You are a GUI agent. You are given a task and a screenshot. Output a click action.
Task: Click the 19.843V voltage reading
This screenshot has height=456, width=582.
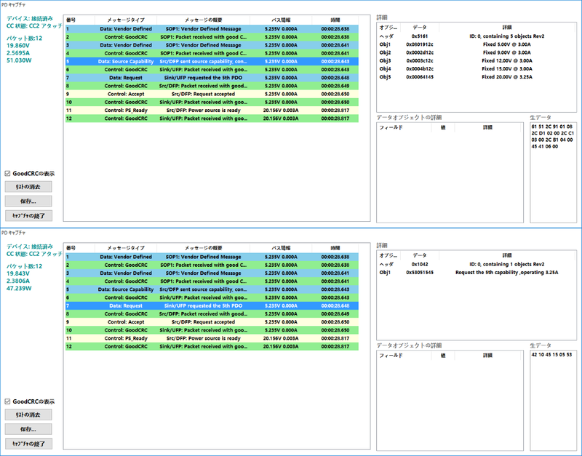(19, 273)
